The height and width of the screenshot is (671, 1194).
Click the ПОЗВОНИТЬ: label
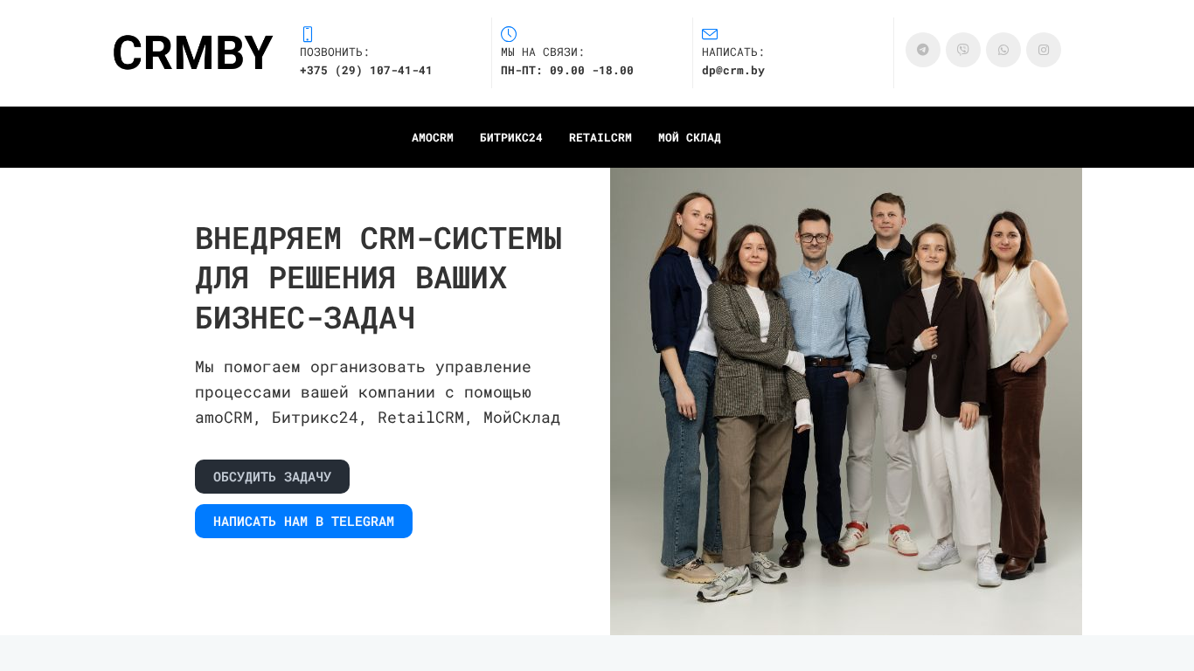[x=335, y=52]
